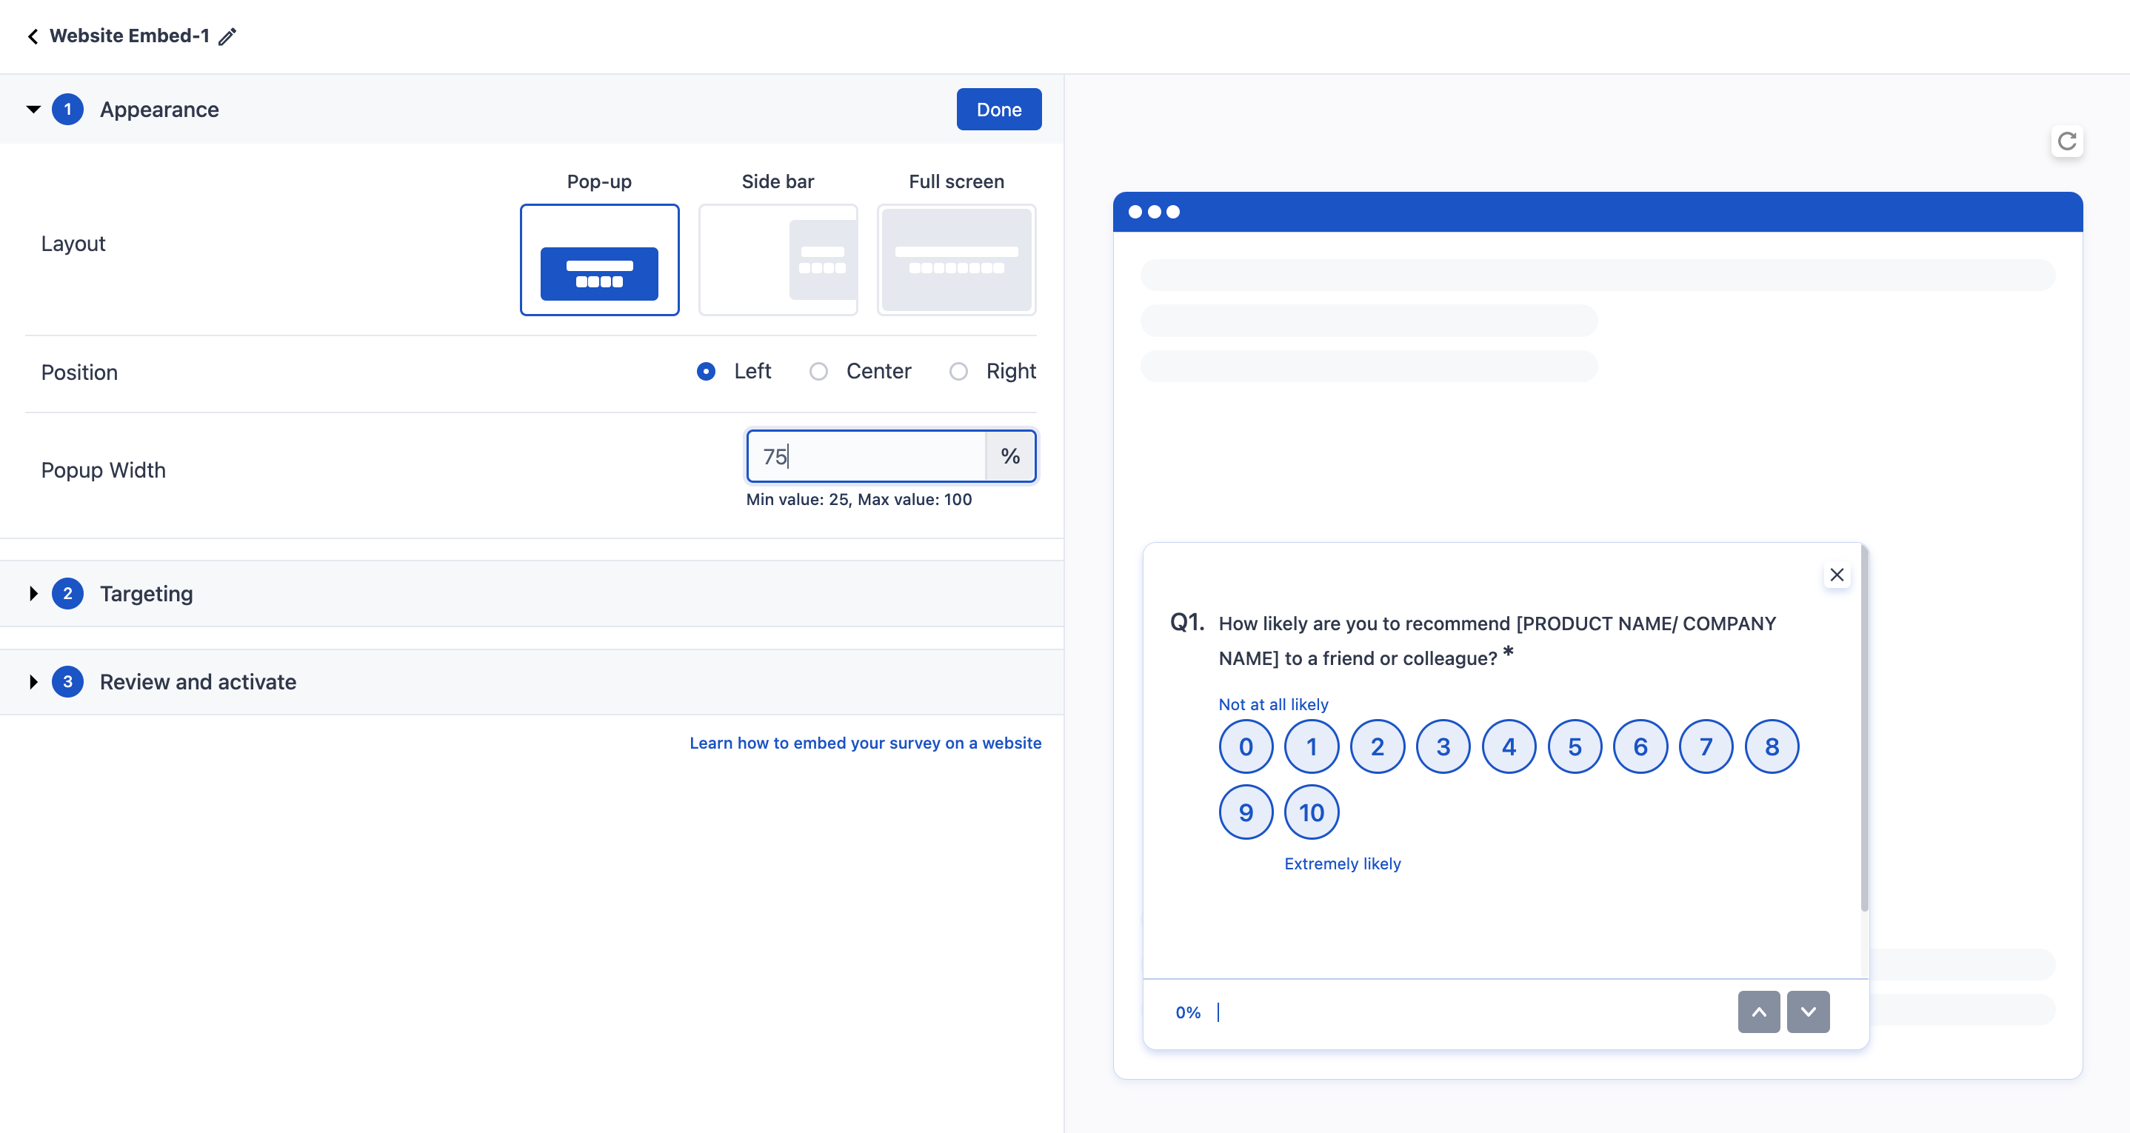Go back using the left chevron
2130x1133 pixels.
33,36
